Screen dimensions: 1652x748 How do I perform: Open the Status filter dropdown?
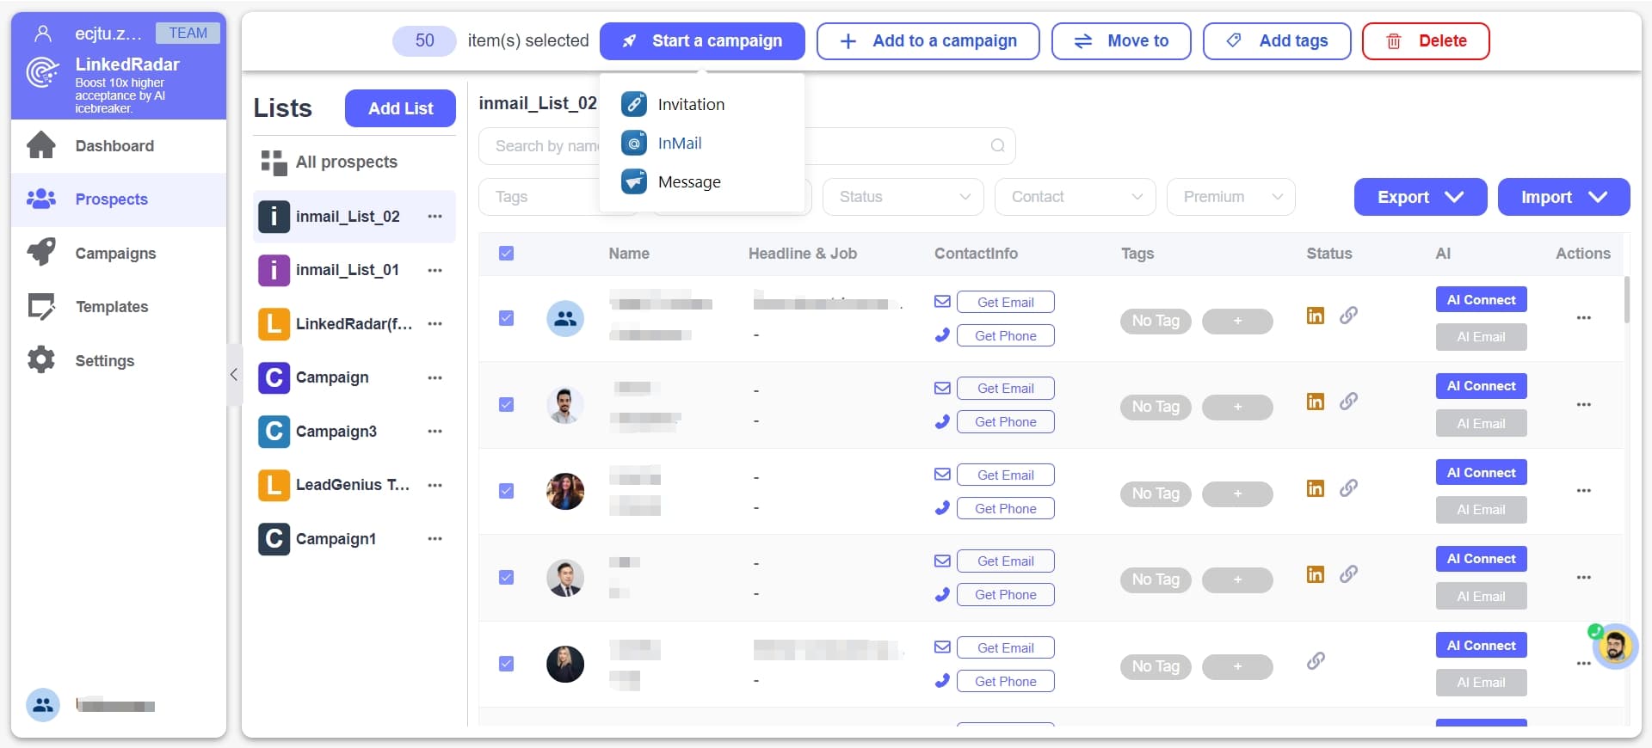903,197
